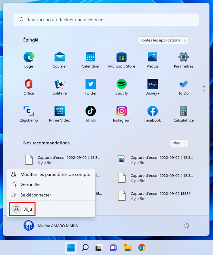
Task: Open File Explorer from the taskbar
Action: tap(127, 248)
